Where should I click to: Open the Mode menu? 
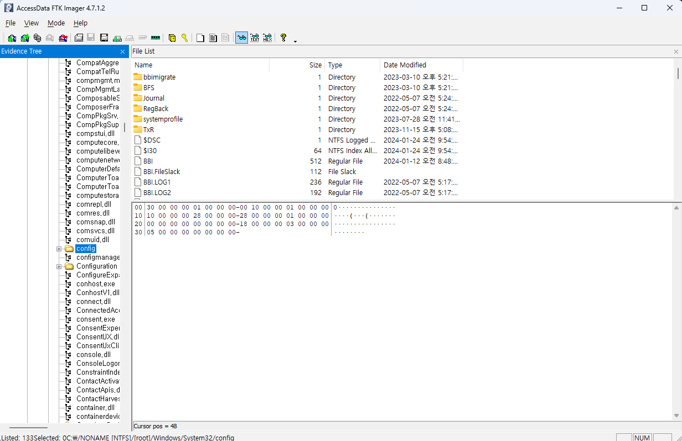coord(56,23)
